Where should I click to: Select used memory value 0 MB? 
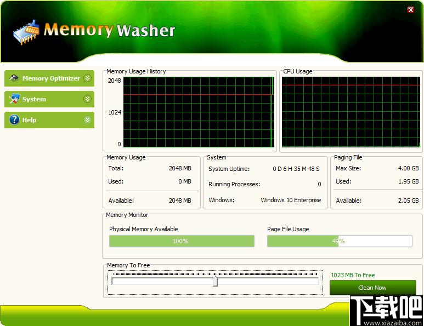[185, 181]
